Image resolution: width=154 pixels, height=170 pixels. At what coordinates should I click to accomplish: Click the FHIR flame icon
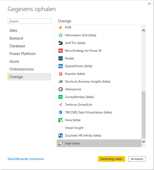click(60, 28)
